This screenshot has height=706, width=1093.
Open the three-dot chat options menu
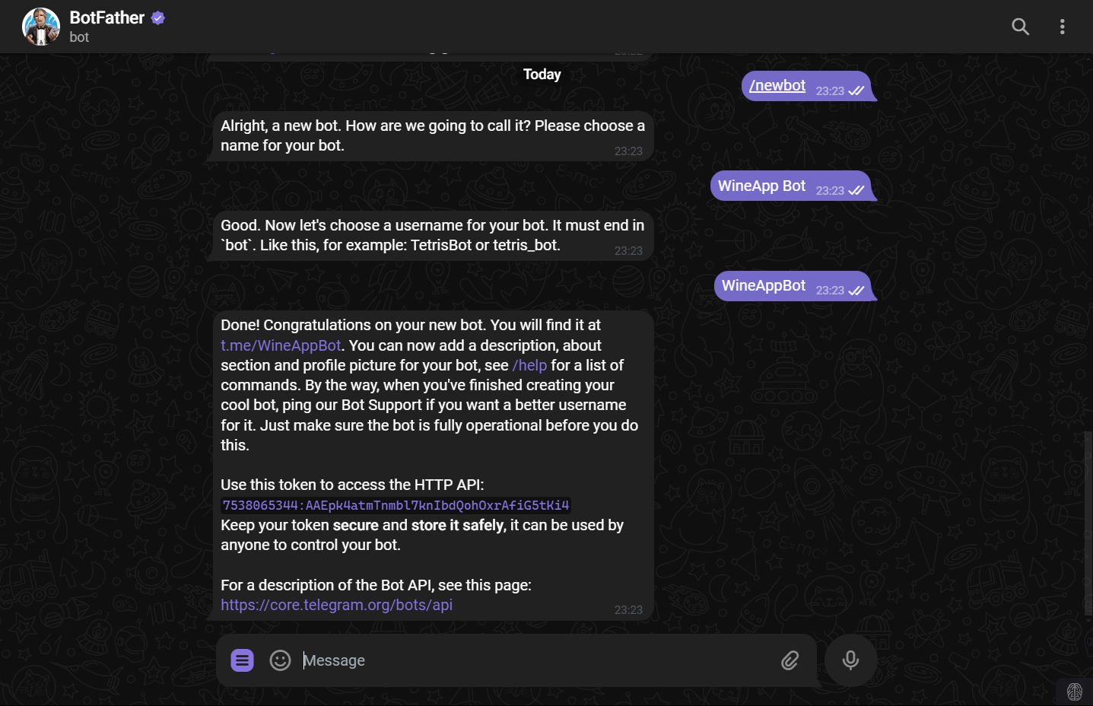click(1062, 26)
